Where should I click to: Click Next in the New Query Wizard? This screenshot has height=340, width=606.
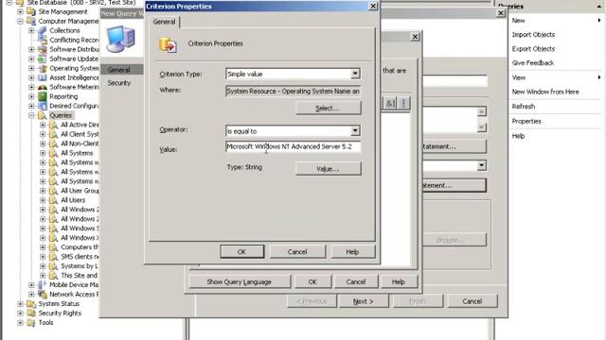[364, 301]
